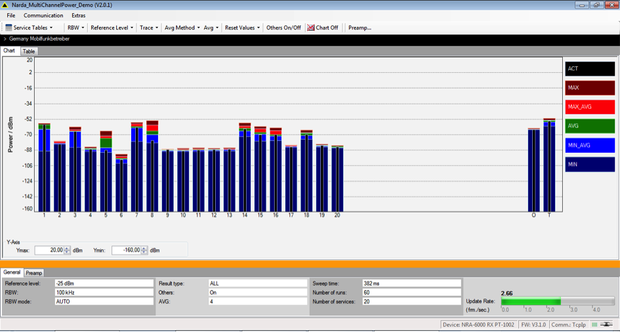Click the yellow Narda application icon
Screen dimensions: 620x332
pyautogui.click(x=5, y=5)
